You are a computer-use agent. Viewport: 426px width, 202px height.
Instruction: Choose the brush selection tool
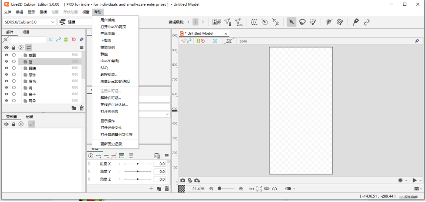(313, 22)
